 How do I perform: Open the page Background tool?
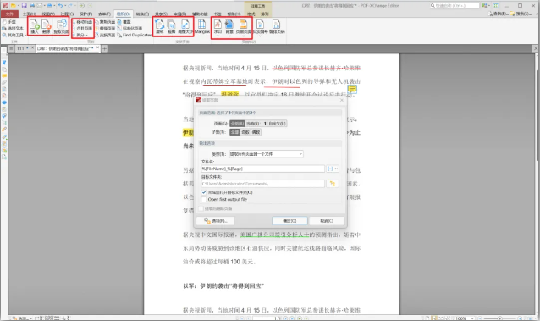point(229,26)
